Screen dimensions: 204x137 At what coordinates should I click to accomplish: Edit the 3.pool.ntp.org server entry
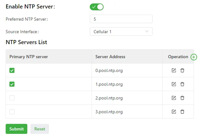pos(174,112)
